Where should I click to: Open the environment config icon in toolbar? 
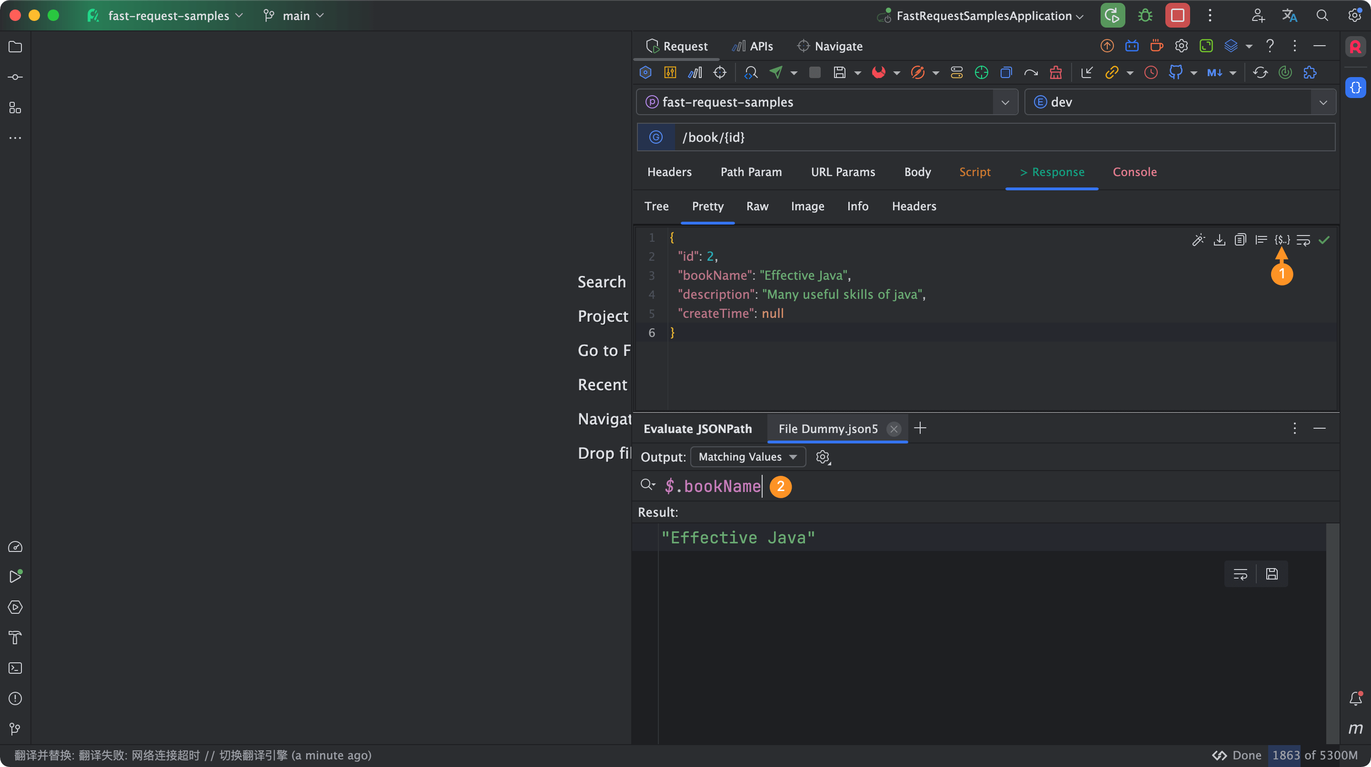pos(670,72)
